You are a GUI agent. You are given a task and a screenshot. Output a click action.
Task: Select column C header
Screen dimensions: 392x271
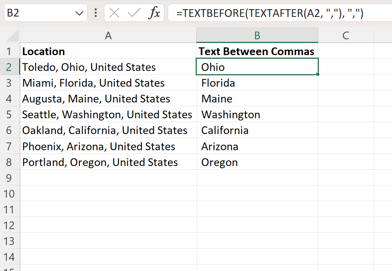pyautogui.click(x=346, y=35)
